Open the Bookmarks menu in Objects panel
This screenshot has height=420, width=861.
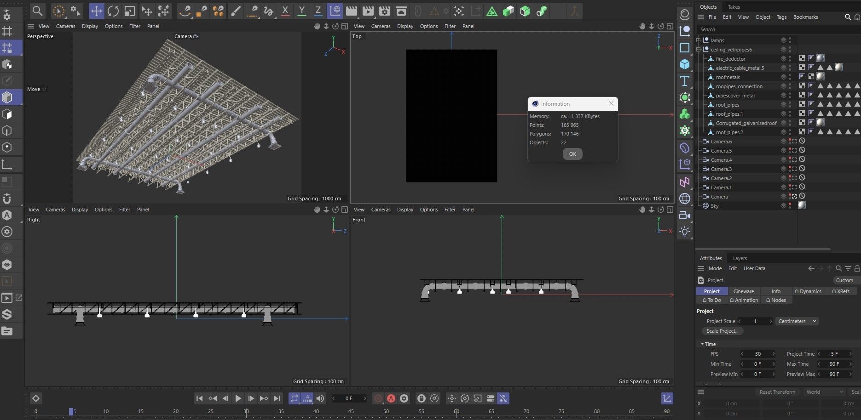pos(805,17)
